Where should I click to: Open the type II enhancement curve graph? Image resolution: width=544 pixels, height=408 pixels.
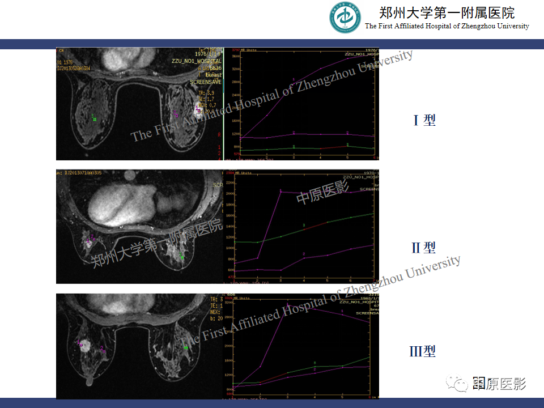[301, 227]
